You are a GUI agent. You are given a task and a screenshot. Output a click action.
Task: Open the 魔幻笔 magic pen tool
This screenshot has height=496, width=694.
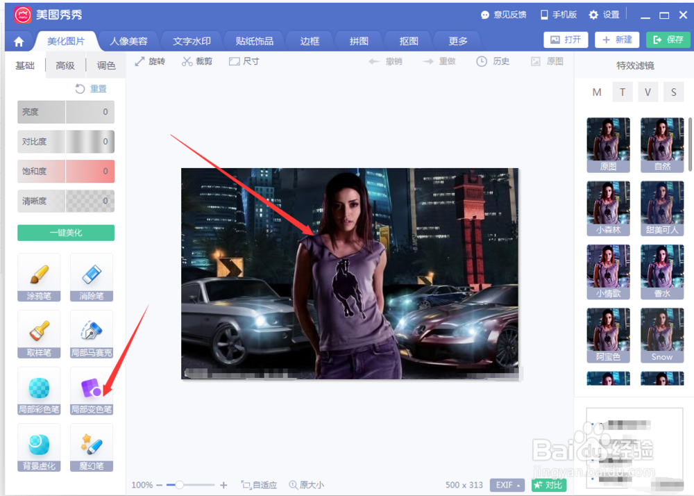click(x=91, y=447)
